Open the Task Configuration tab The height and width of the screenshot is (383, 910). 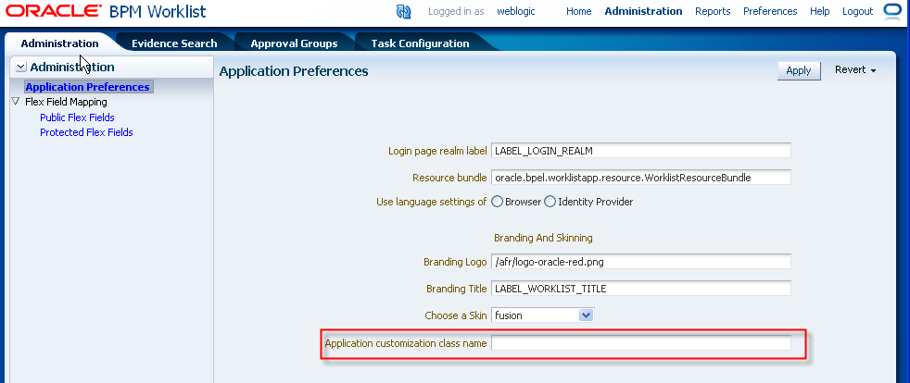pyautogui.click(x=420, y=43)
